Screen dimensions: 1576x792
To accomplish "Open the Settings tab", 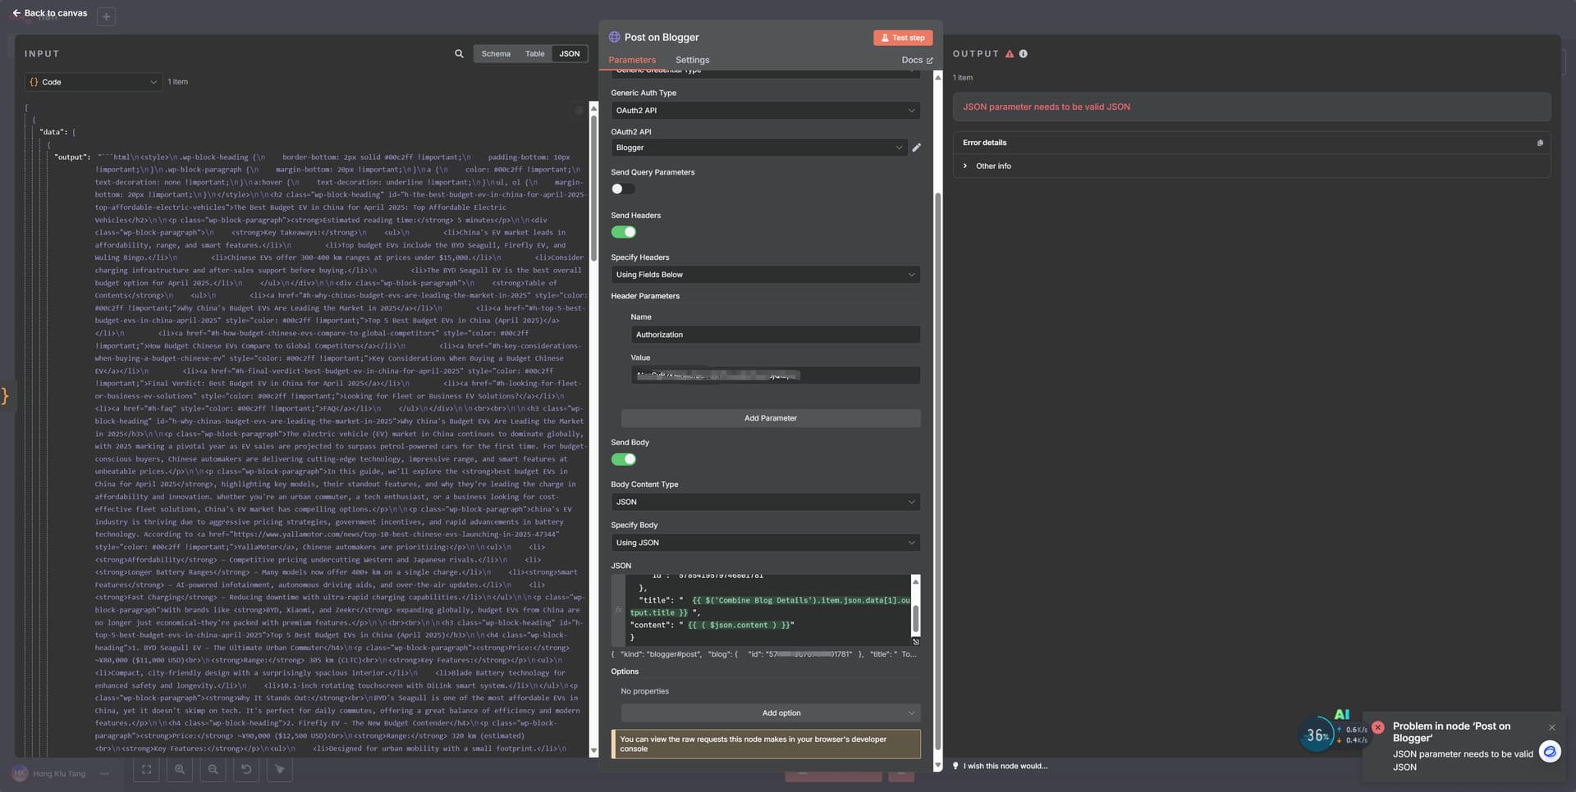I will pyautogui.click(x=692, y=60).
